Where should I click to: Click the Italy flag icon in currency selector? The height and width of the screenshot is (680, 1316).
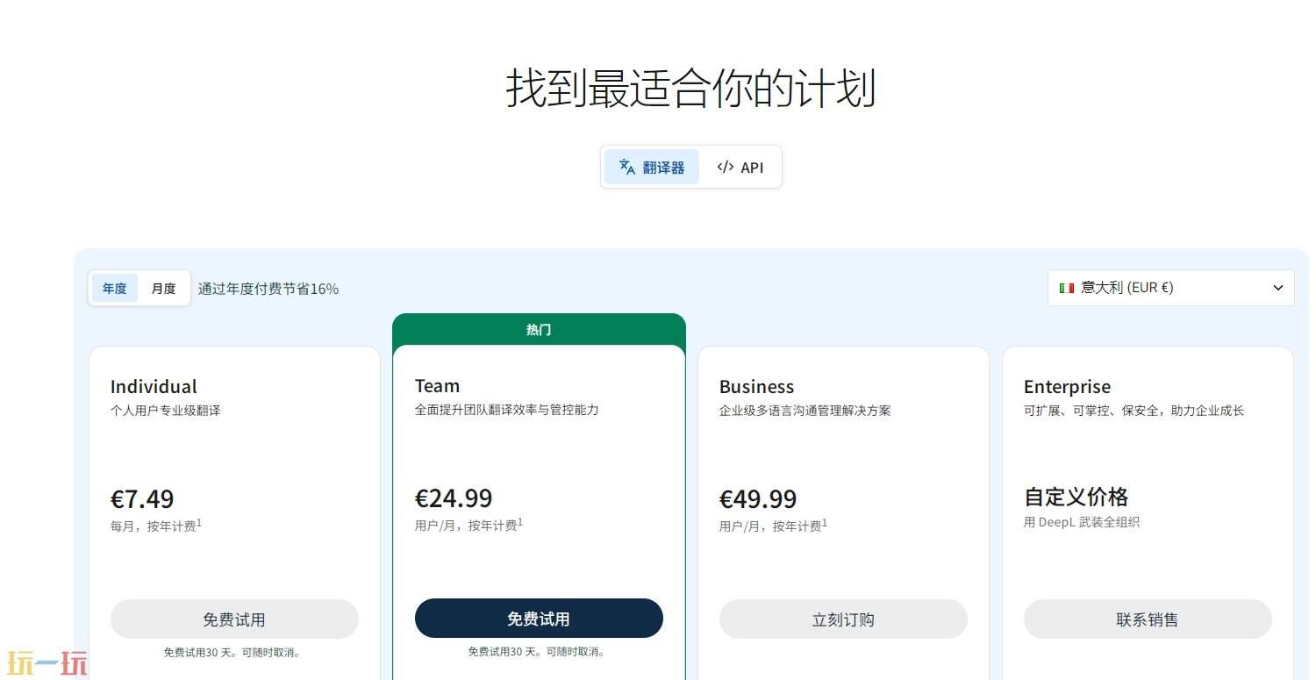(1067, 287)
